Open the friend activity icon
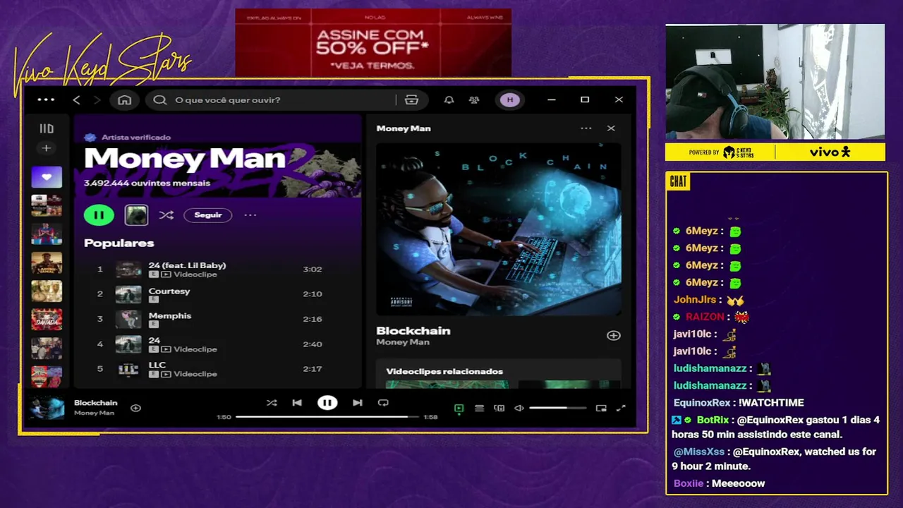Screen dimensions: 903x508 click(474, 100)
